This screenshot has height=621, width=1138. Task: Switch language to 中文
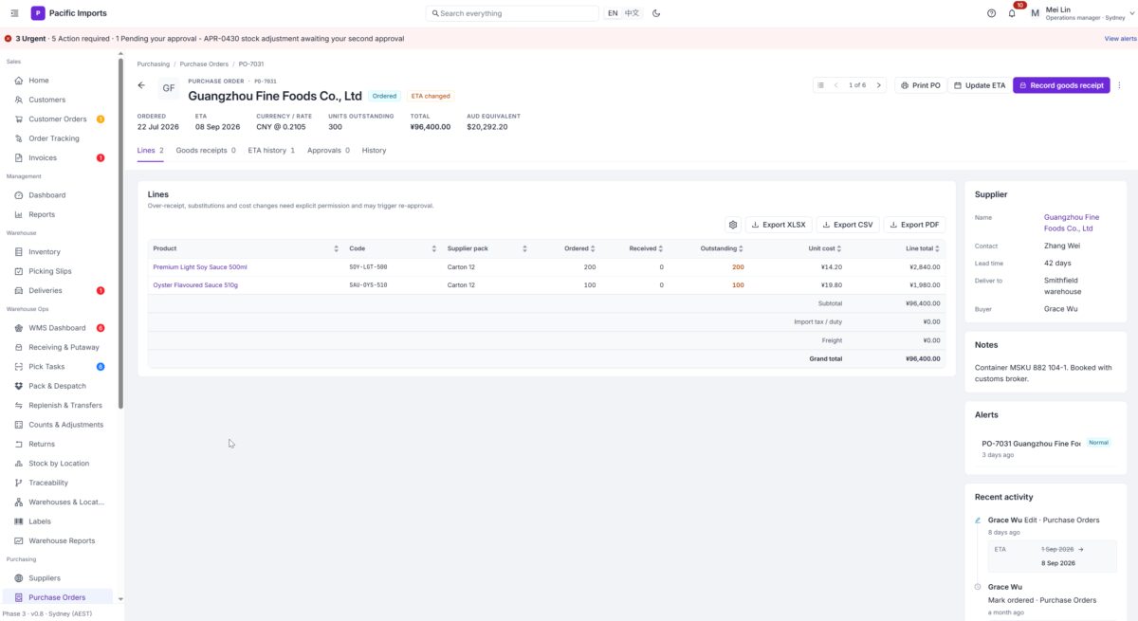(632, 13)
